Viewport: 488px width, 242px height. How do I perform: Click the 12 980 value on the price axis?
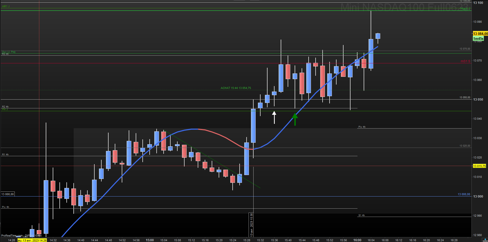[x=478, y=235]
